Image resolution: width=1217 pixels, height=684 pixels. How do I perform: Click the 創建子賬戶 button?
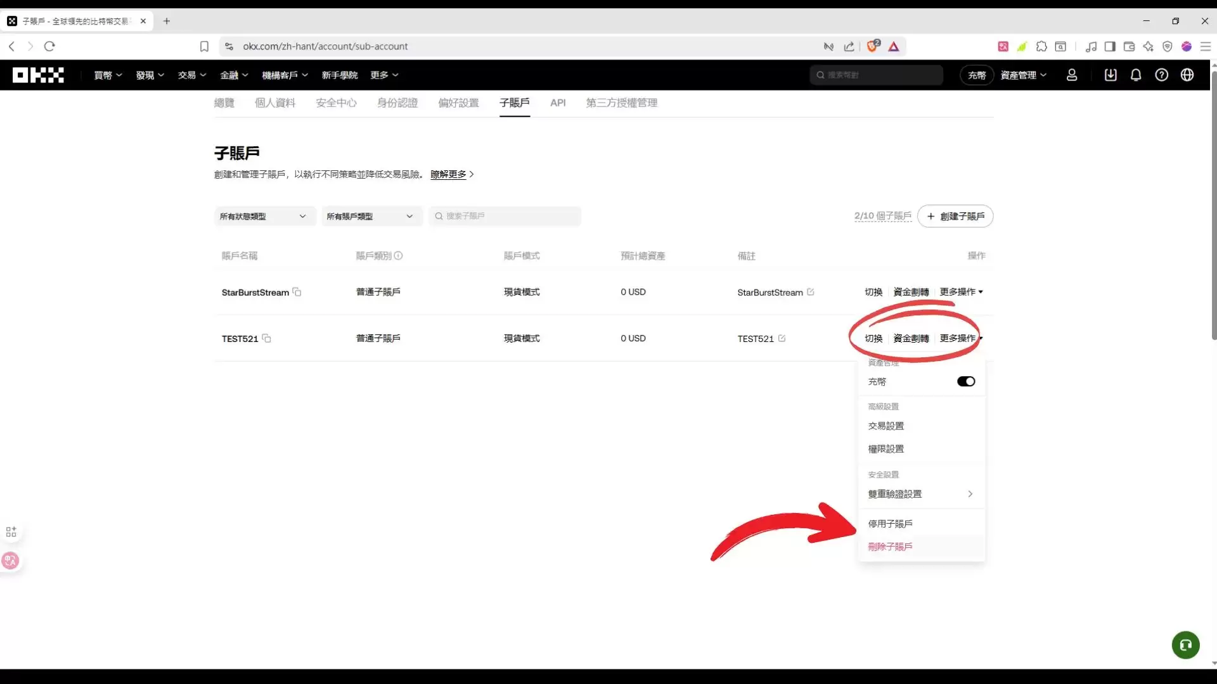(955, 216)
